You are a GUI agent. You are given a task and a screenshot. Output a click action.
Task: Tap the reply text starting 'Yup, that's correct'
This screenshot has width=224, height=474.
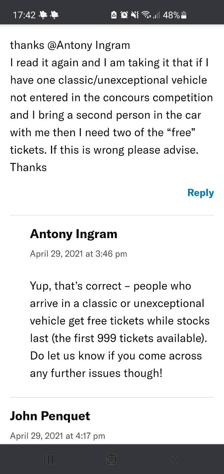pos(120,329)
